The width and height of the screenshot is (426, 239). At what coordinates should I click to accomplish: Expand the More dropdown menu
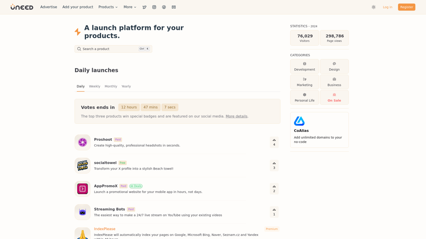[x=130, y=7]
